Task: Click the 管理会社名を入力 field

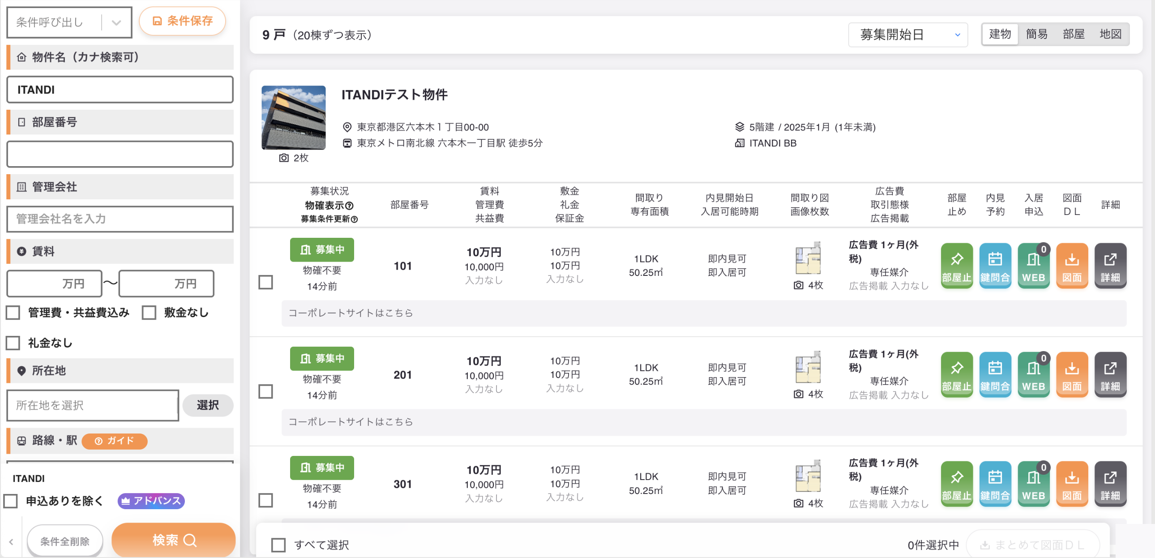Action: coord(120,219)
